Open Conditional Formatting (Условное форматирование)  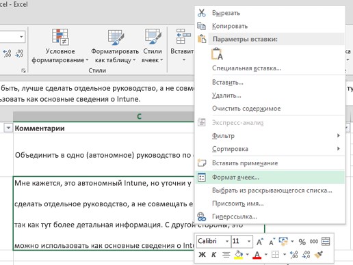[60, 46]
